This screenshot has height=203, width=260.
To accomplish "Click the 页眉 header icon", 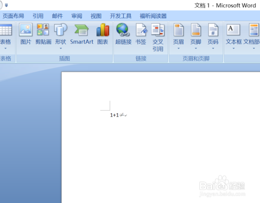I will click(x=178, y=30).
